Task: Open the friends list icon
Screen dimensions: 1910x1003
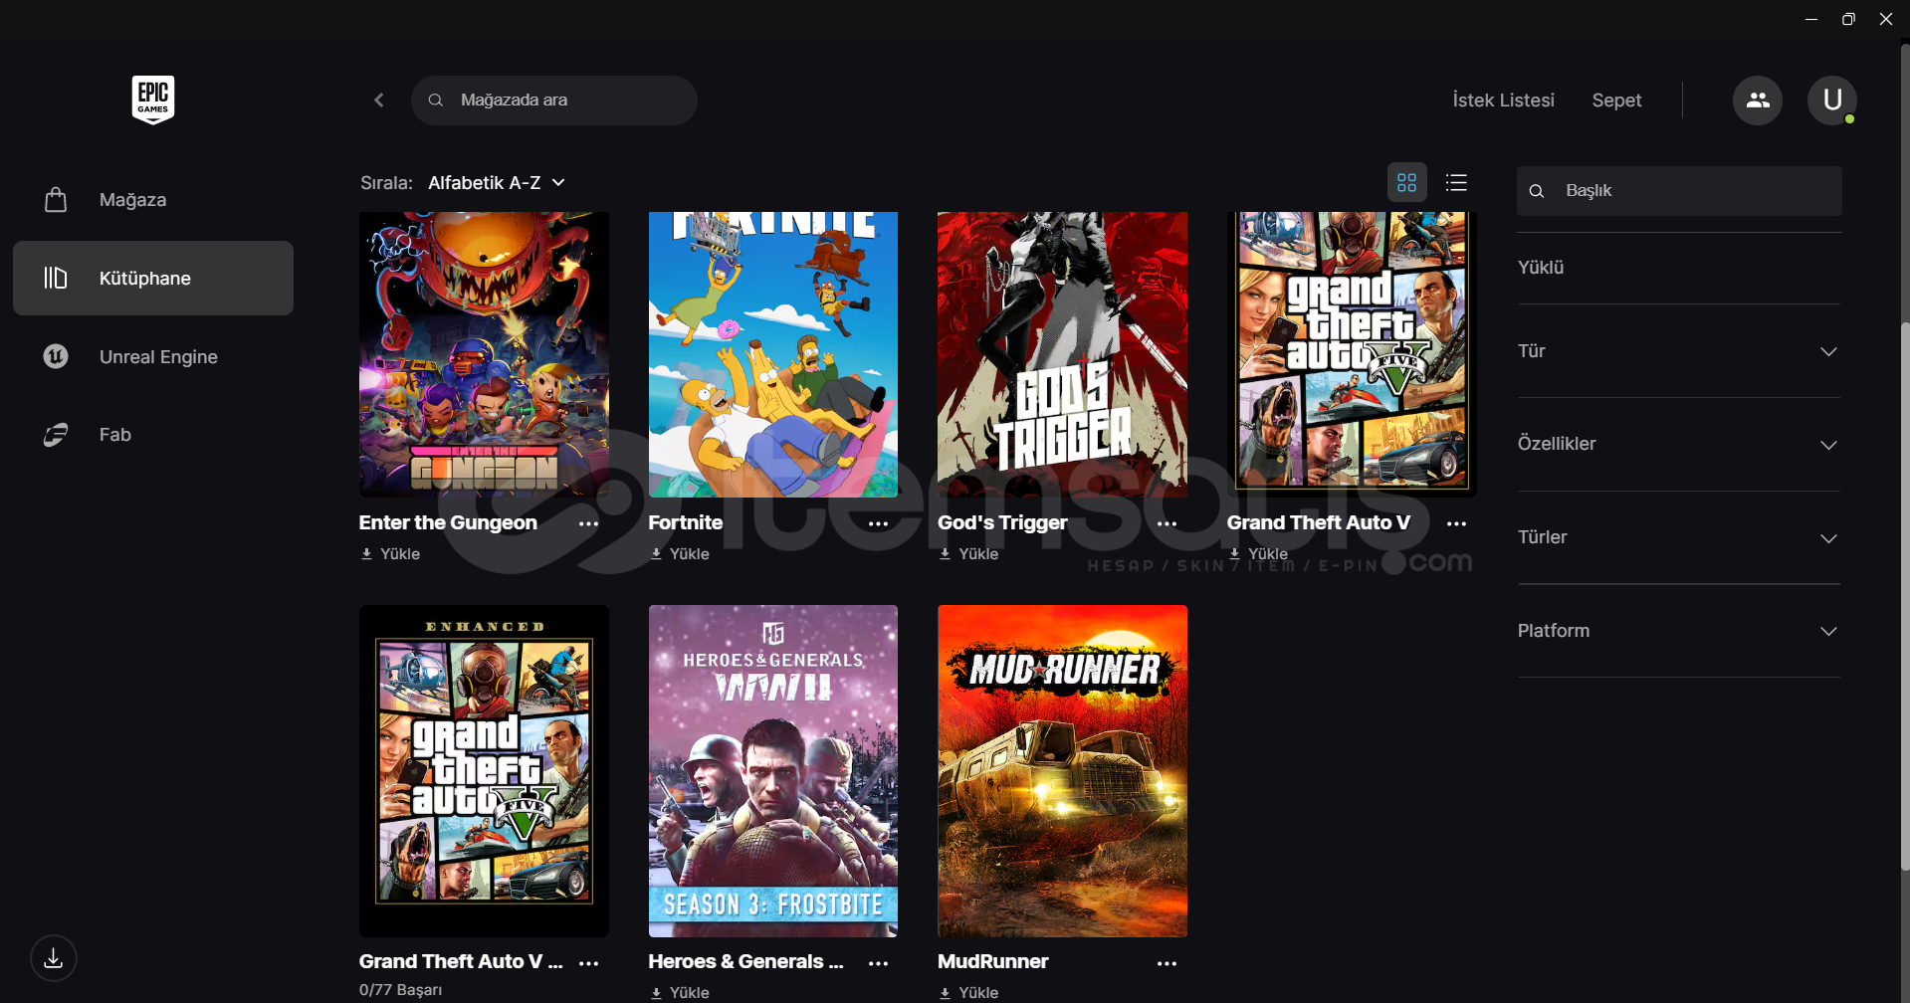Action: (1758, 100)
